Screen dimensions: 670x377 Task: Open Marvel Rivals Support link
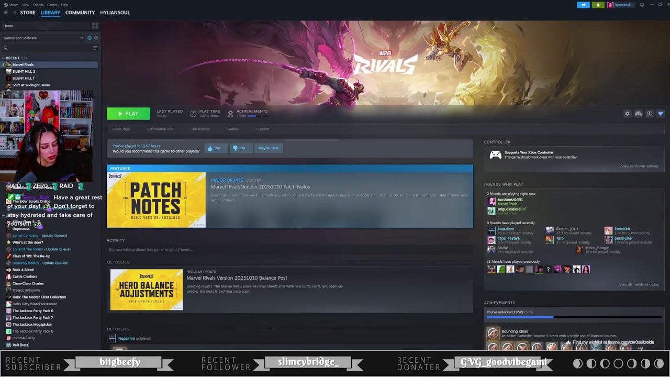tap(262, 129)
